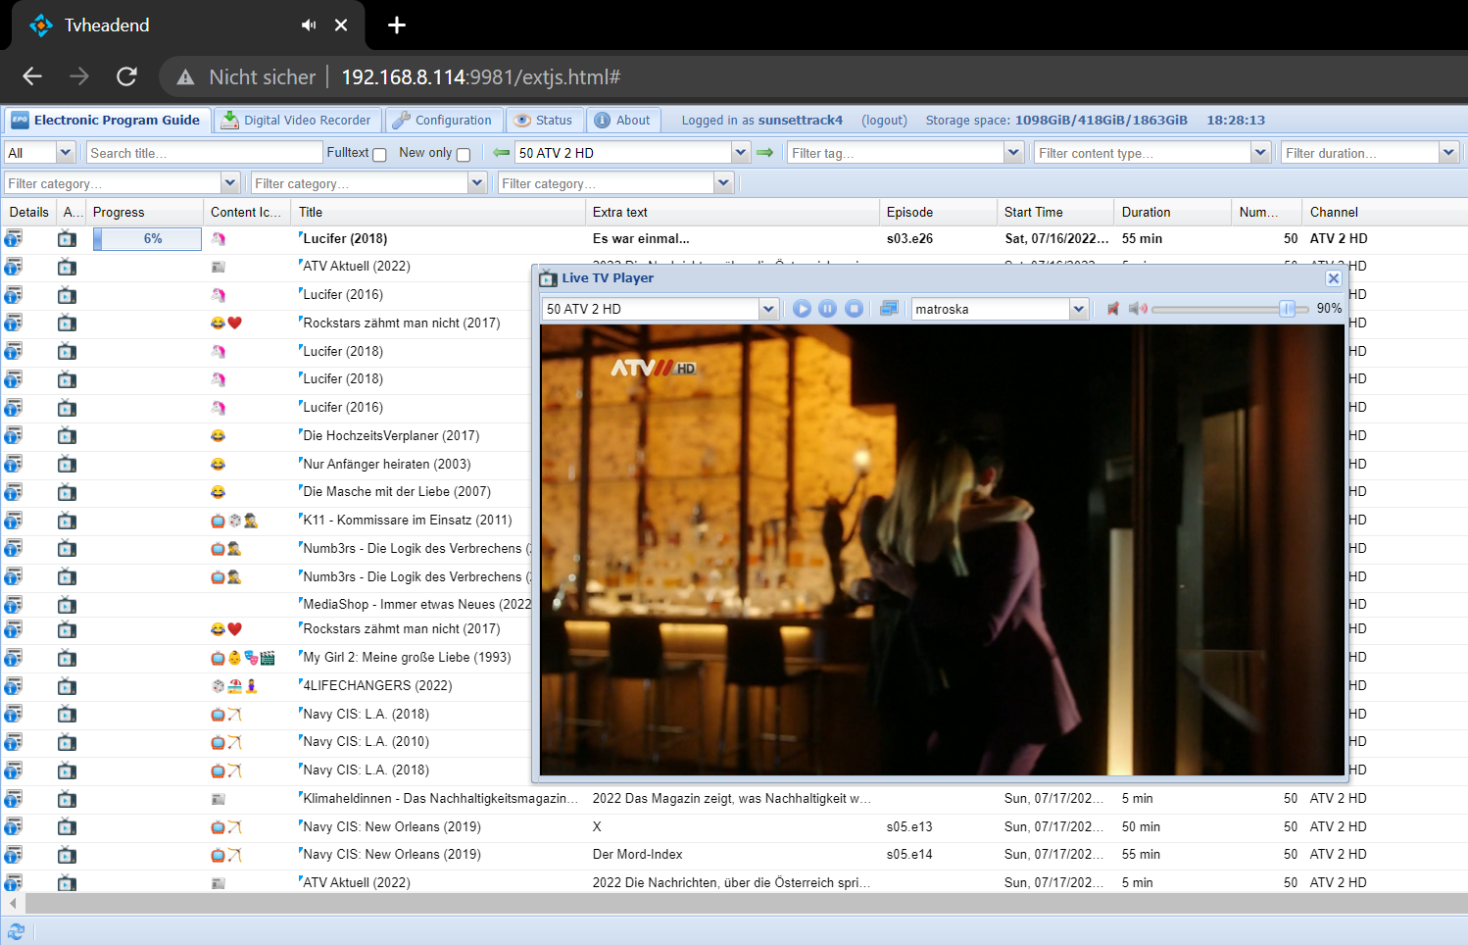Screen dimensions: 1468x945
Task: Click the Es war einmal... extra text
Action: pyautogui.click(x=641, y=238)
